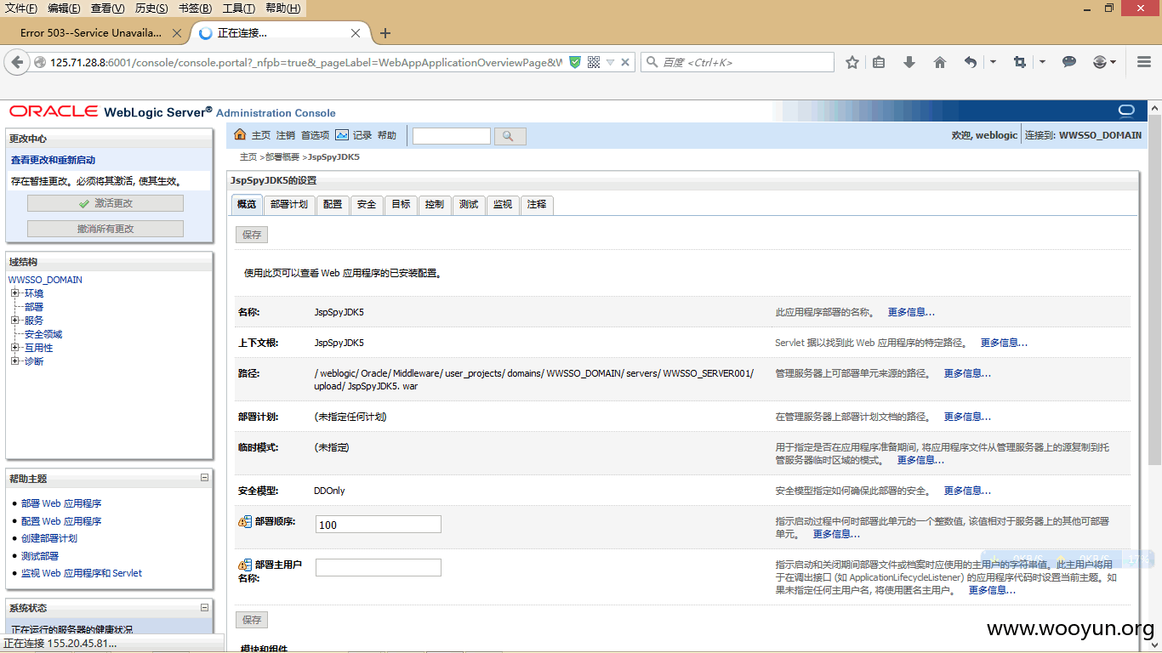Click the 首选项 link
Image resolution: width=1162 pixels, height=653 pixels.
315,135
